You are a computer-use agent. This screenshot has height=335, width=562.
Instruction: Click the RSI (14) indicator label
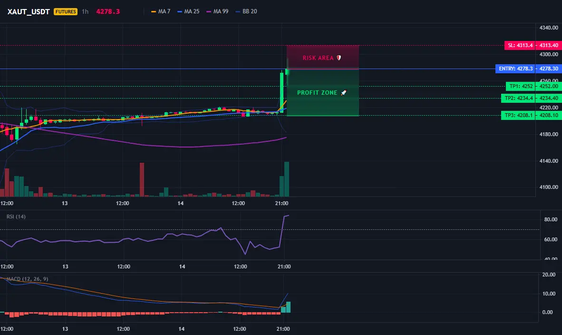click(x=16, y=217)
